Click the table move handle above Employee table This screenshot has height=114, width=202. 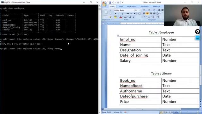point(118,36)
